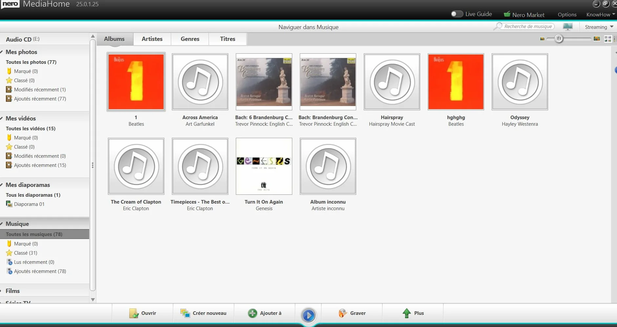Select the Album inconnu placeholder

pyautogui.click(x=328, y=166)
